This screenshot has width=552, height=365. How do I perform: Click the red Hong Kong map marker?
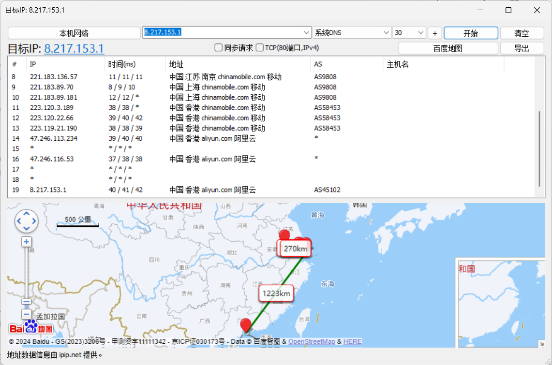[246, 325]
